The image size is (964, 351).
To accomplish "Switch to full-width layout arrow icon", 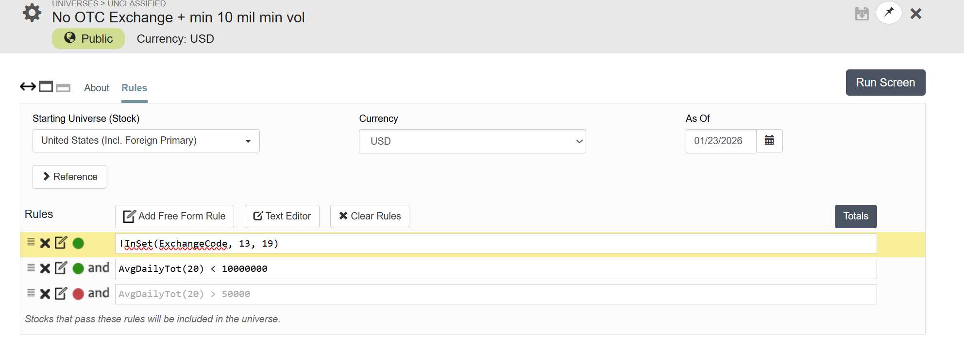I will [x=28, y=87].
